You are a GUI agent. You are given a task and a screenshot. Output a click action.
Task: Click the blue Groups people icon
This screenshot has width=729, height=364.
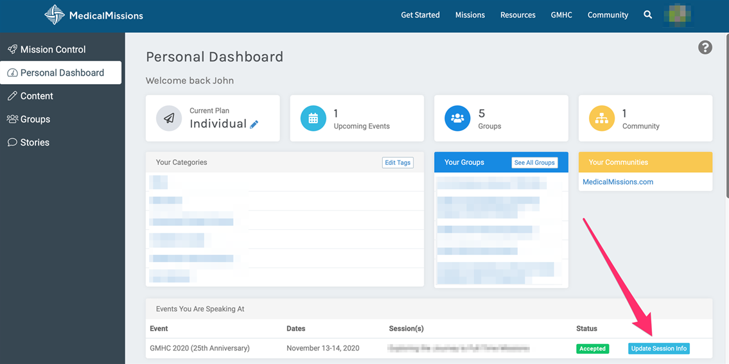click(457, 119)
